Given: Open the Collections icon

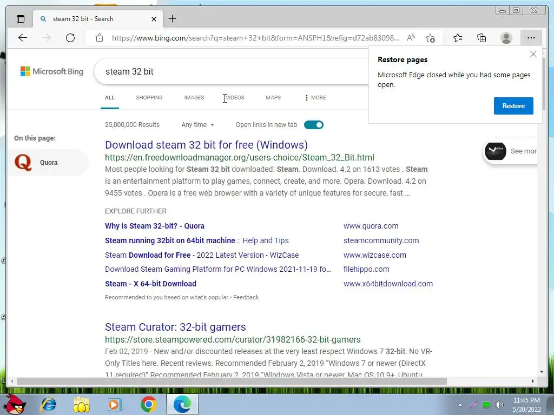Looking at the screenshot, I should (x=482, y=38).
